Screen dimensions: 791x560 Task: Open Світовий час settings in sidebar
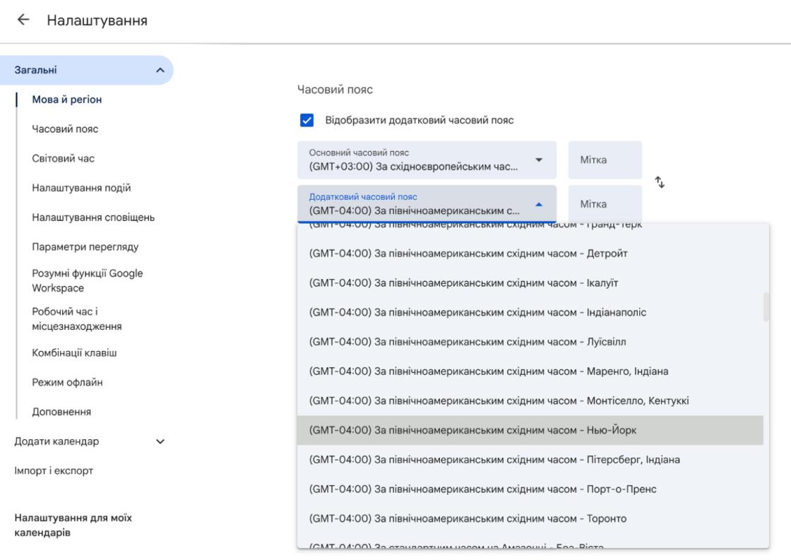pos(63,158)
